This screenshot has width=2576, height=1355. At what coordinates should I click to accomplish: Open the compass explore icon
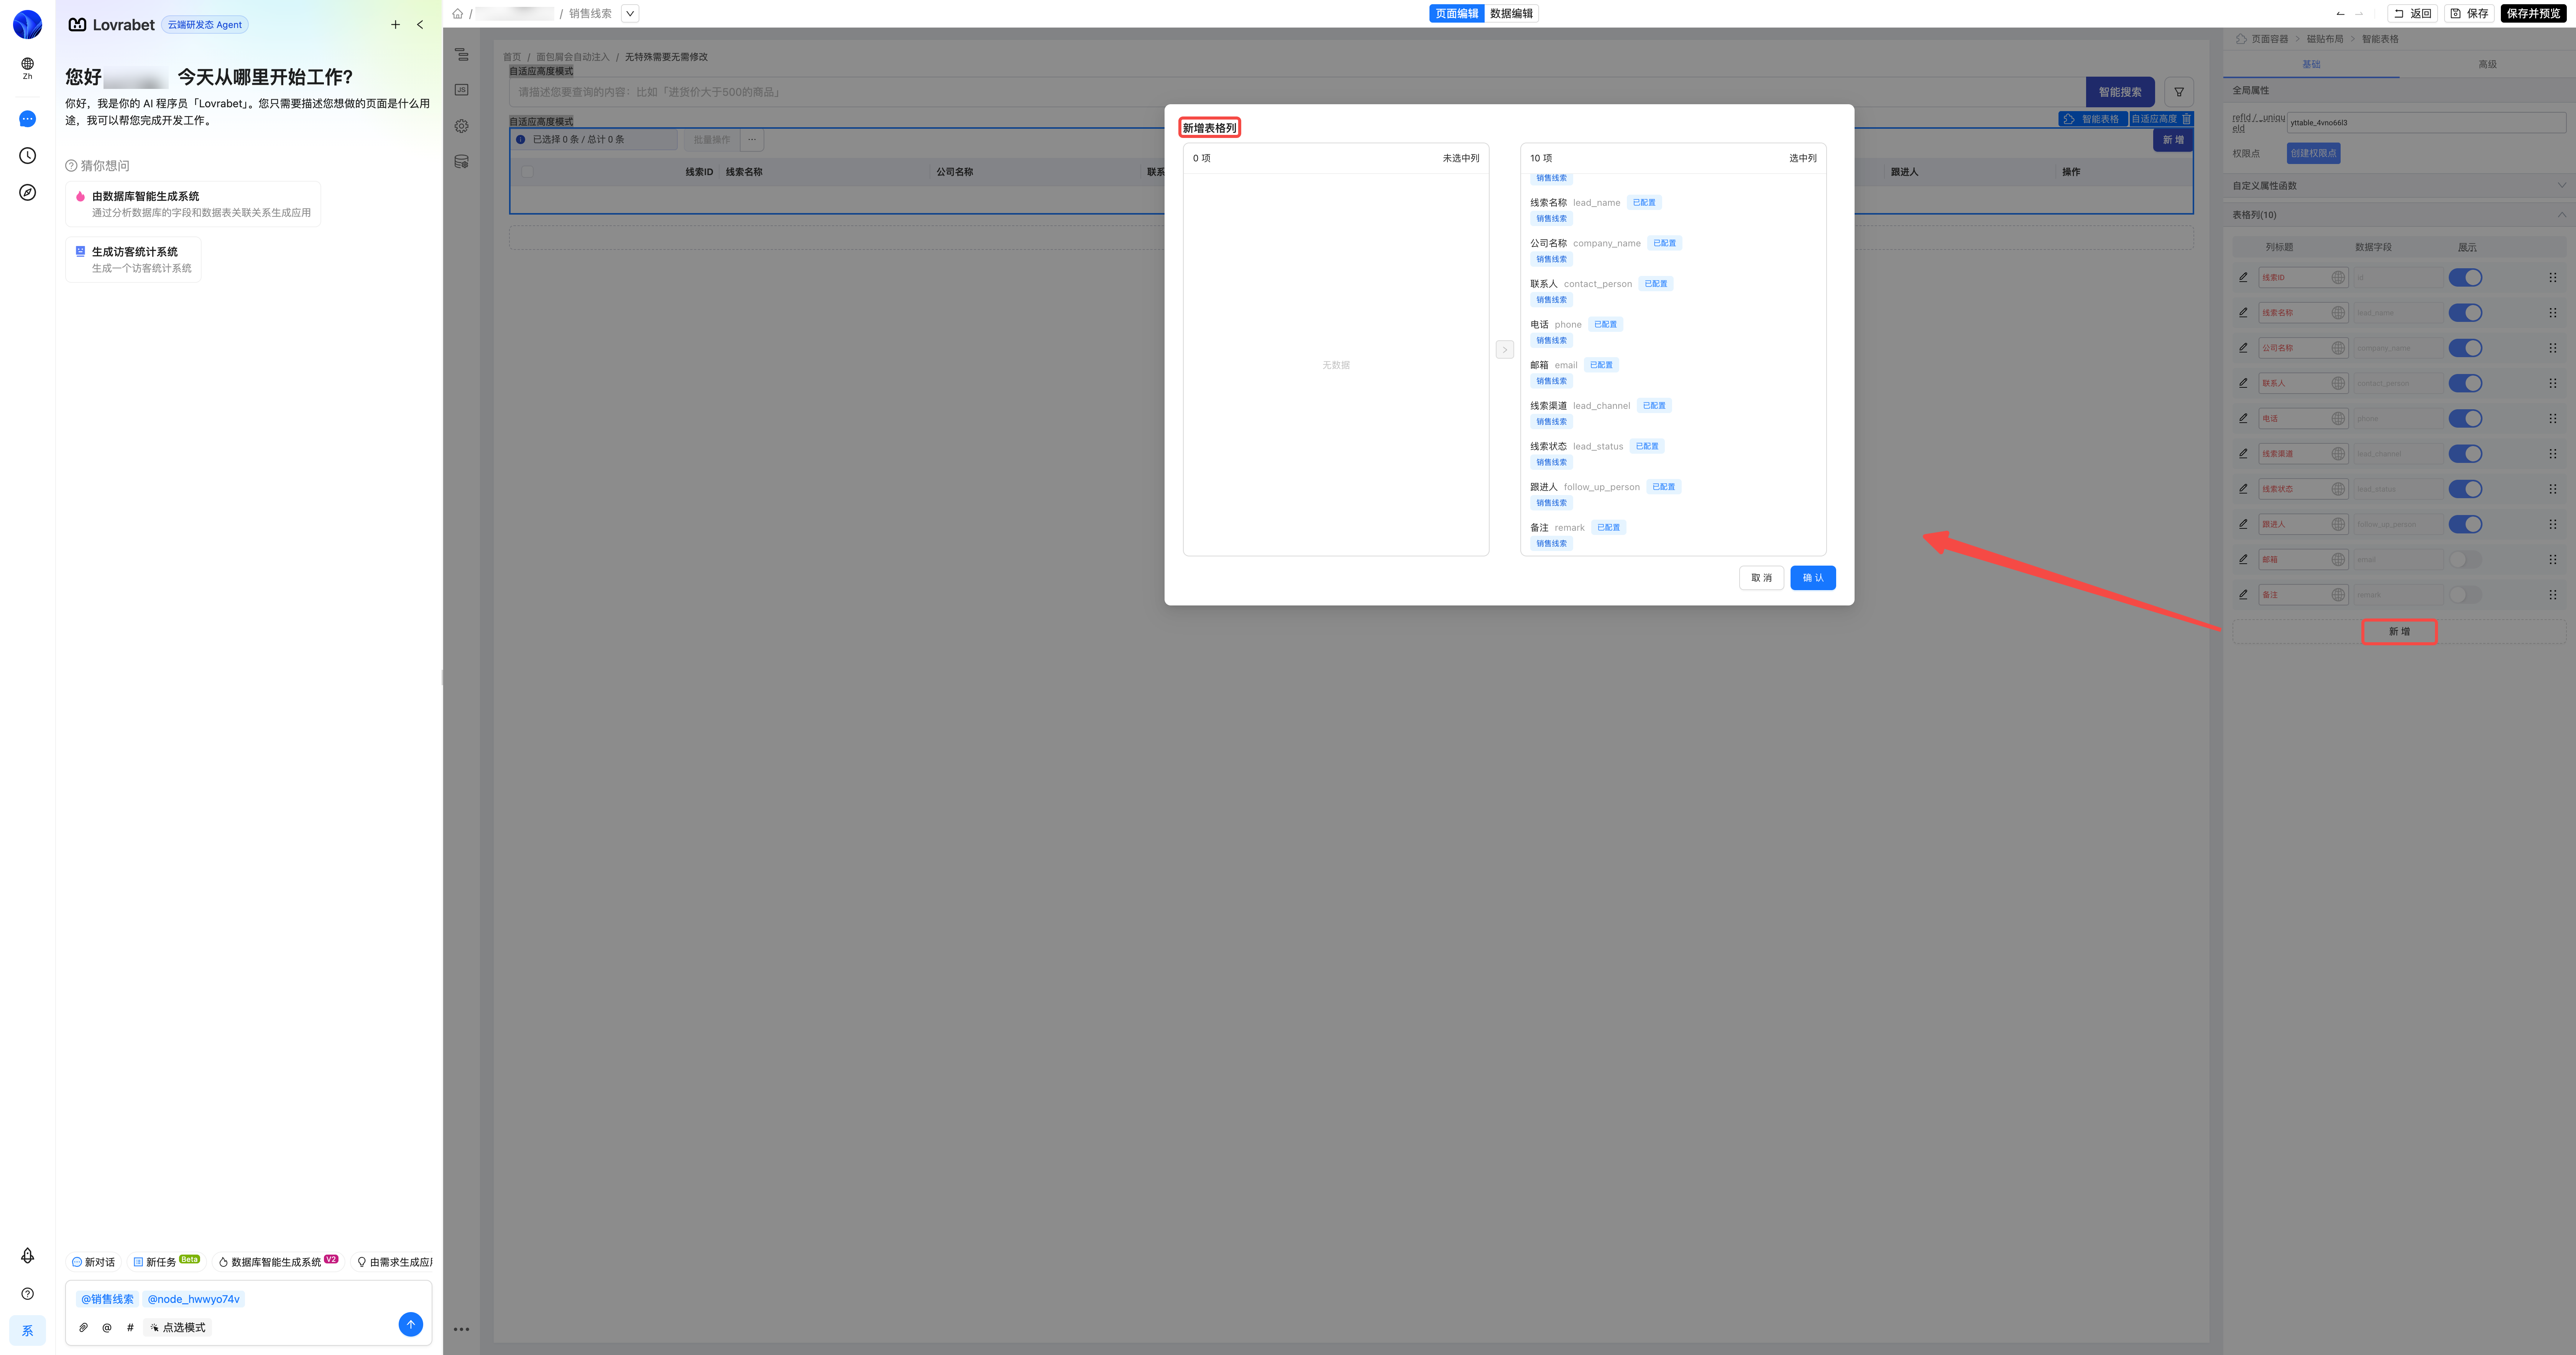pyautogui.click(x=27, y=192)
